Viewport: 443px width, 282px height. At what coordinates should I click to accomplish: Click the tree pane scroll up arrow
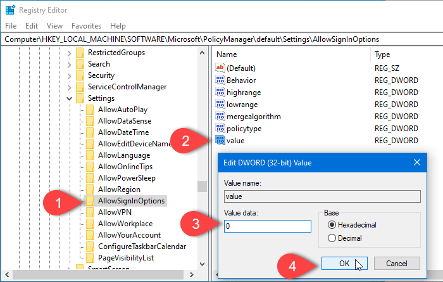click(202, 53)
